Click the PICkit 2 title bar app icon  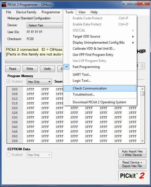click(x=4, y=5)
